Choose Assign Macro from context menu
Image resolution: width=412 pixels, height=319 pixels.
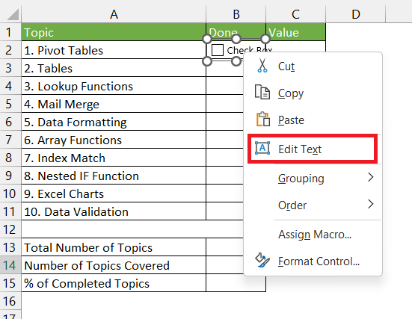pyautogui.click(x=315, y=235)
